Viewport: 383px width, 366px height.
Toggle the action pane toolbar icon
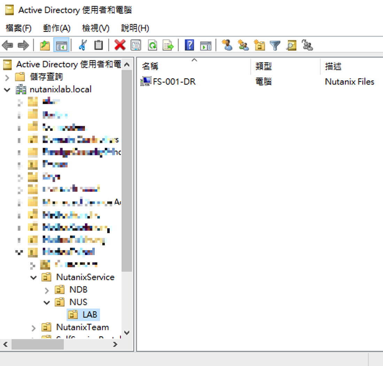coord(205,45)
